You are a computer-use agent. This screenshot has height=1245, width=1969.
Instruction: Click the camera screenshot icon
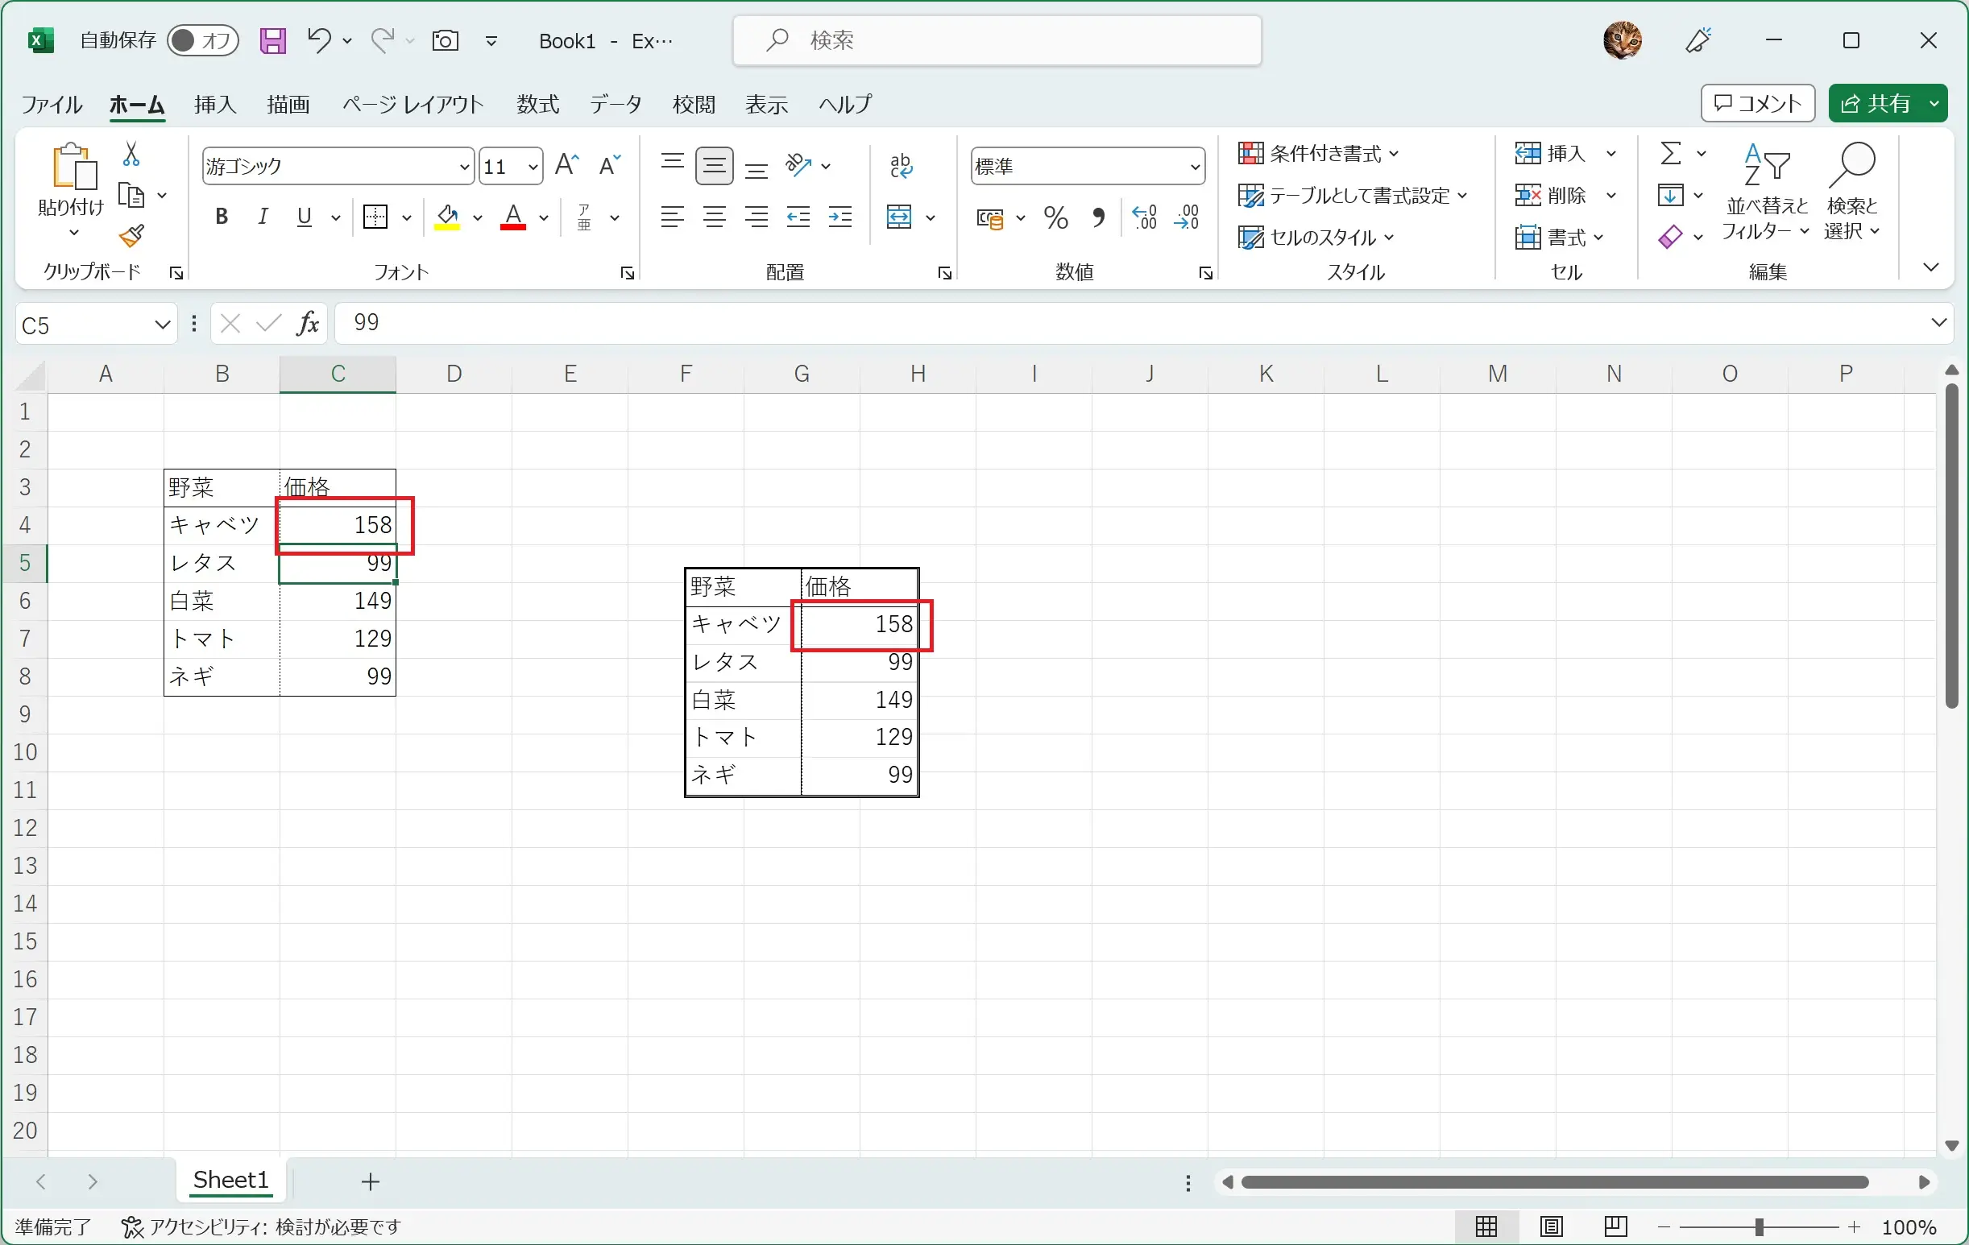pyautogui.click(x=445, y=40)
